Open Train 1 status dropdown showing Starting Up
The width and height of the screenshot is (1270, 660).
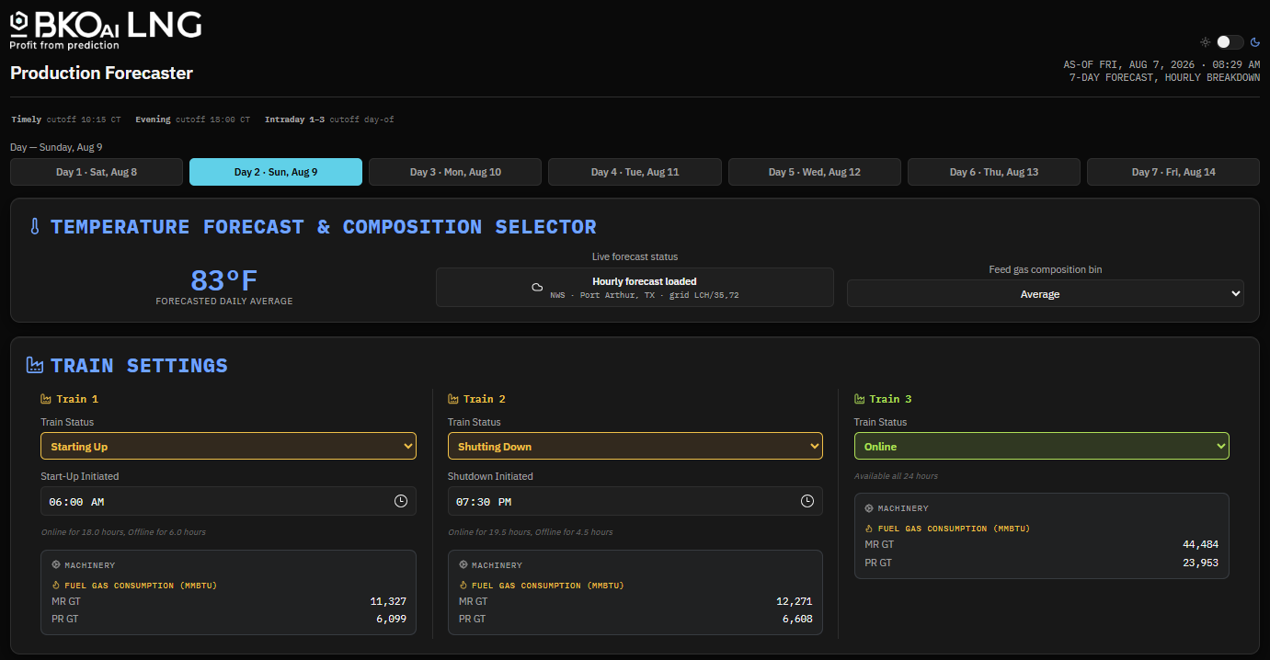tap(228, 447)
